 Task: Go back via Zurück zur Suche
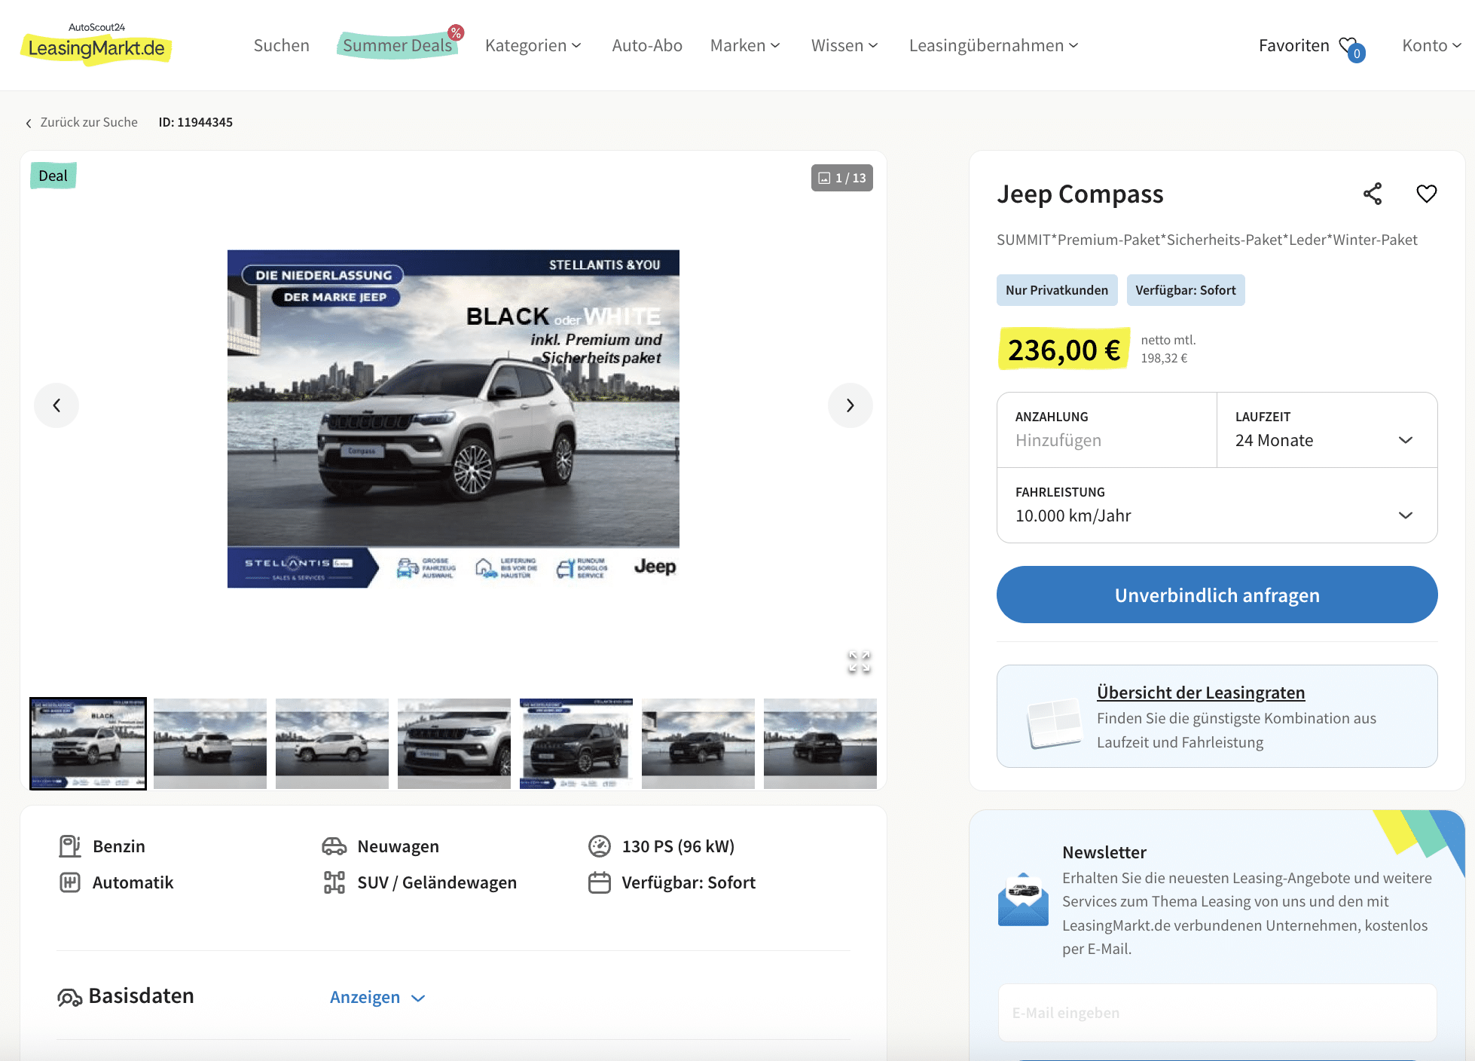[81, 122]
